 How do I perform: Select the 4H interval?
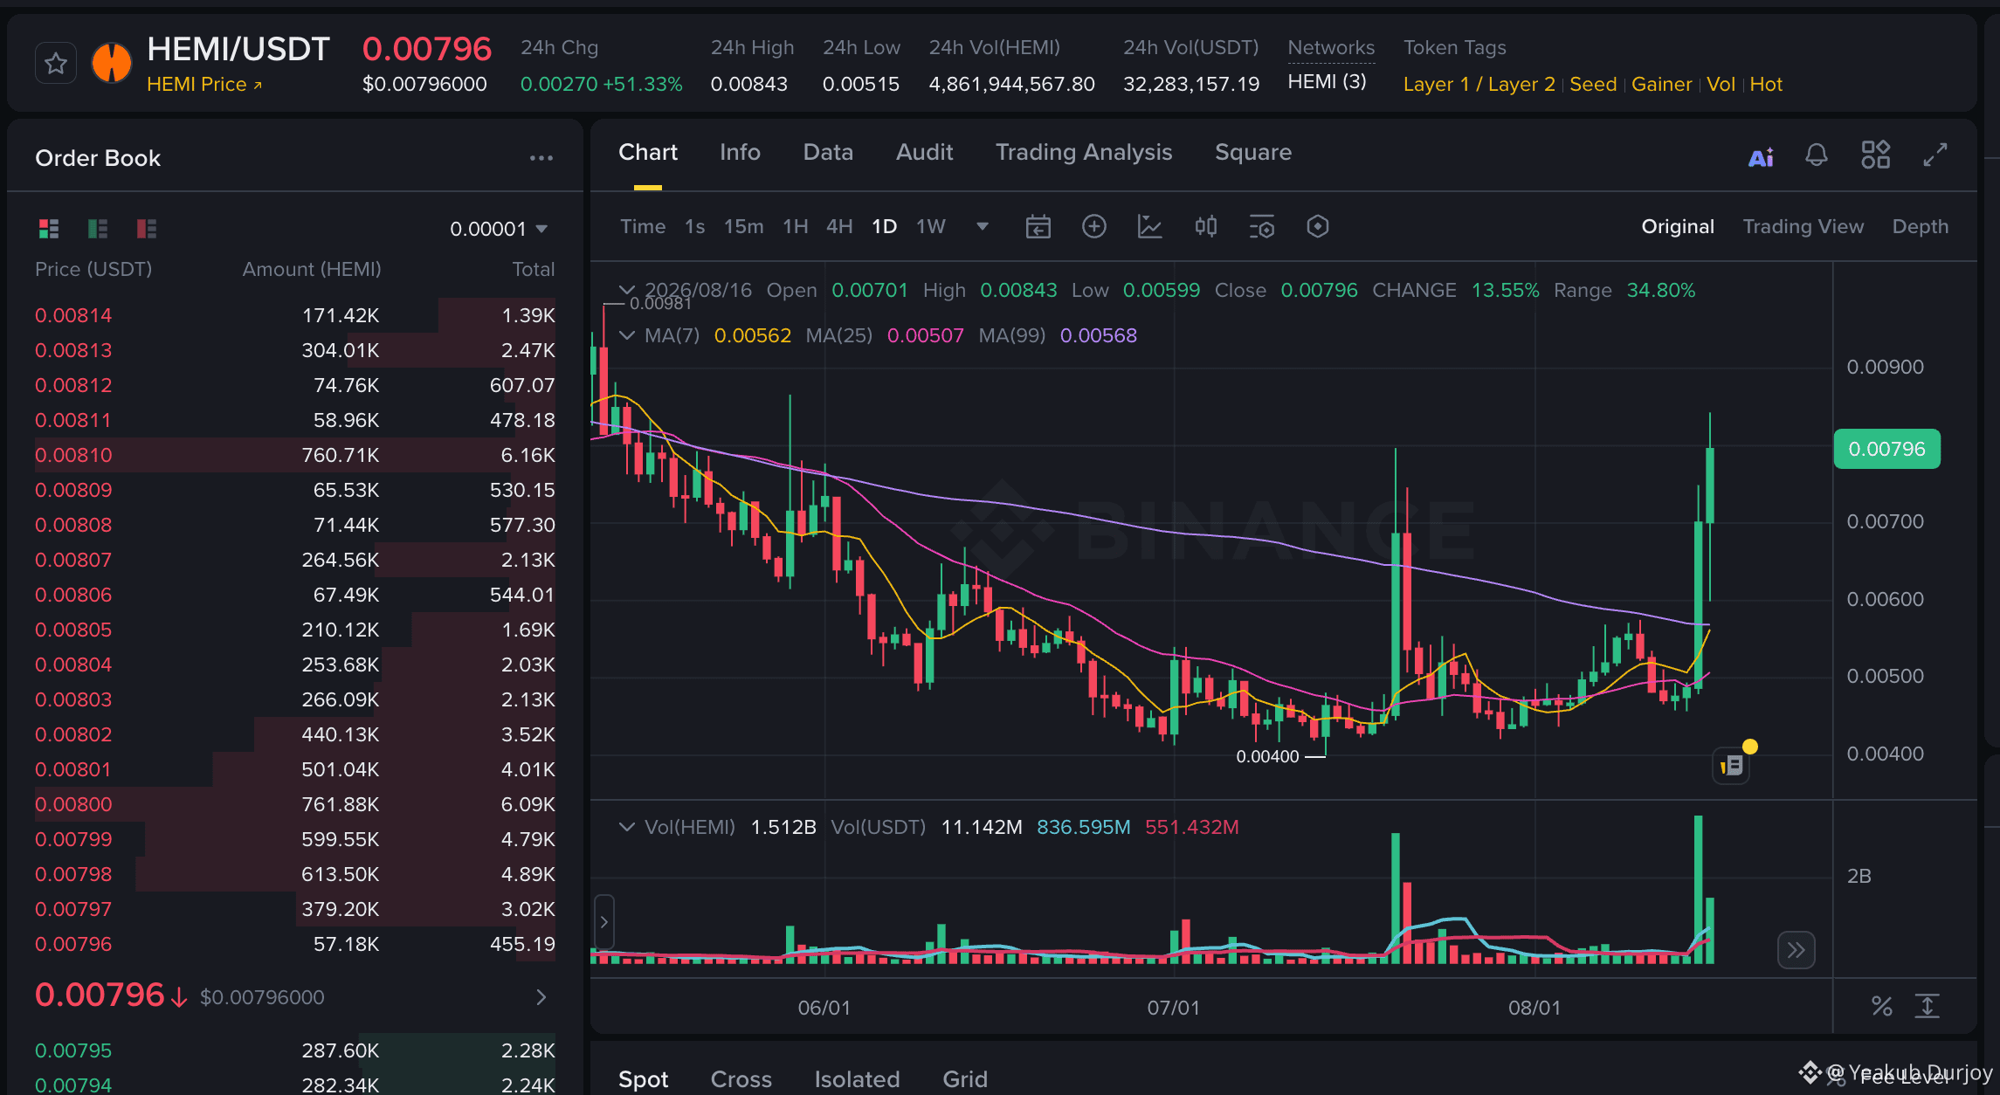(x=839, y=227)
